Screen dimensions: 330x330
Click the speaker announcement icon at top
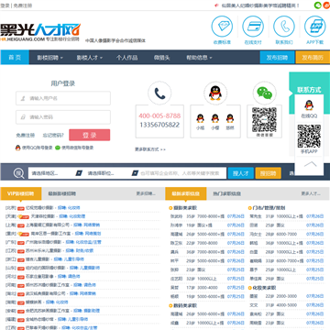216,5
